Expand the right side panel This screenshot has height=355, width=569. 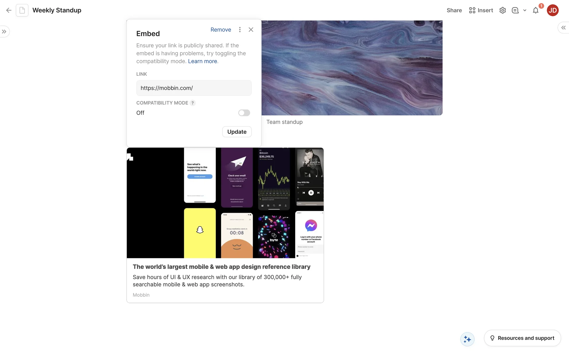(563, 28)
